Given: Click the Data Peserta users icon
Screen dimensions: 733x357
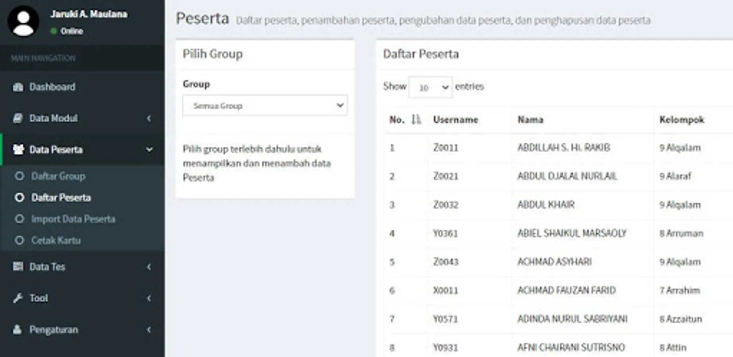Looking at the screenshot, I should point(18,150).
